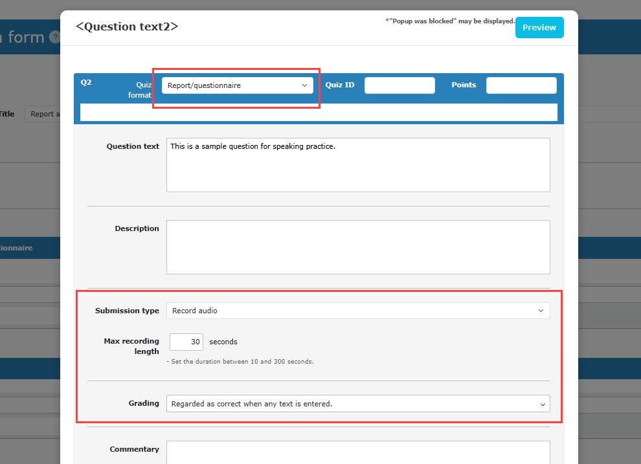This screenshot has height=464, width=641.
Task: Expand the Submission type dropdown
Action: (x=357, y=311)
